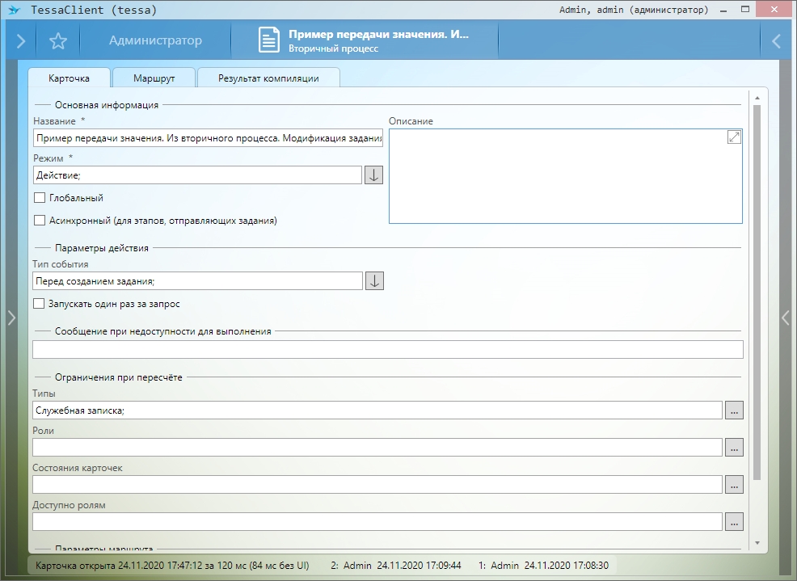Click the right edge panel arrow
Image resolution: width=797 pixels, height=581 pixels.
pyautogui.click(x=786, y=318)
